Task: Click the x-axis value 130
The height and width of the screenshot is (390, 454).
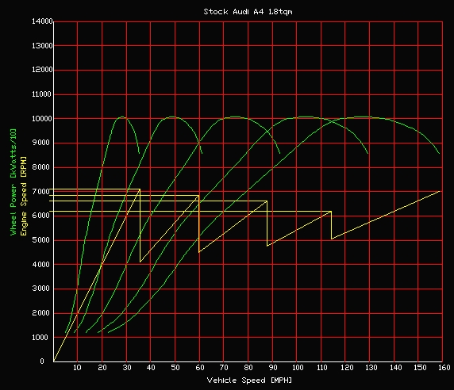Action: click(371, 368)
